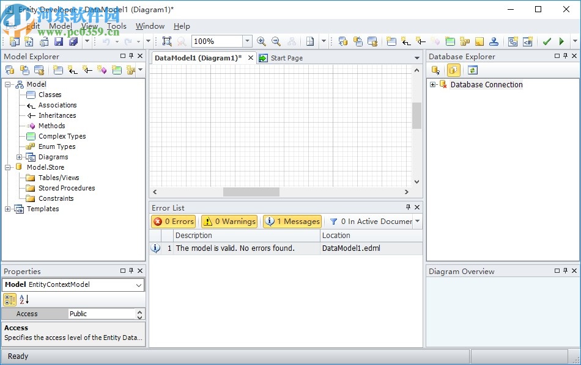This screenshot has height=365, width=581.
Task: Expand the Templates tree node
Action: click(x=7, y=209)
